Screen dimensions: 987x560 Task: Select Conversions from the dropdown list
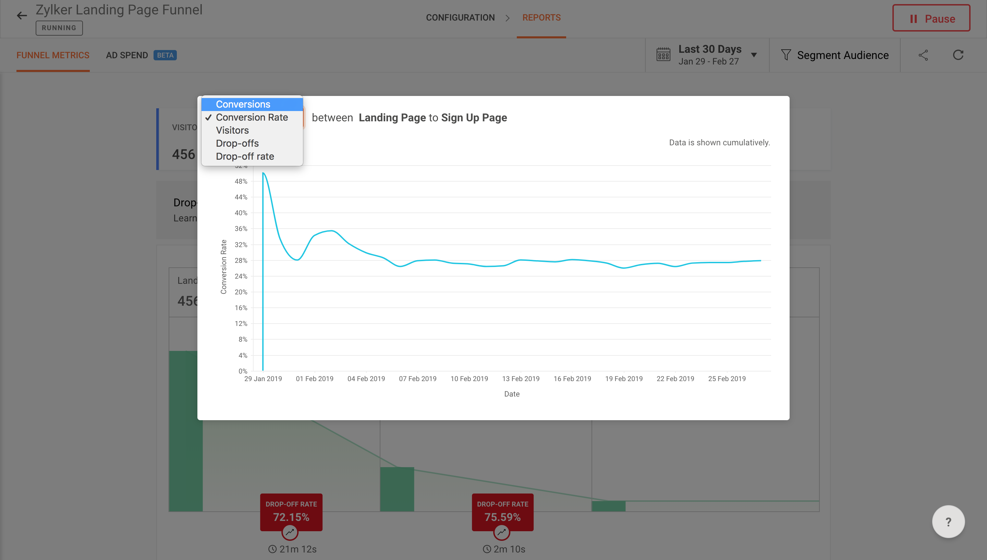tap(243, 104)
